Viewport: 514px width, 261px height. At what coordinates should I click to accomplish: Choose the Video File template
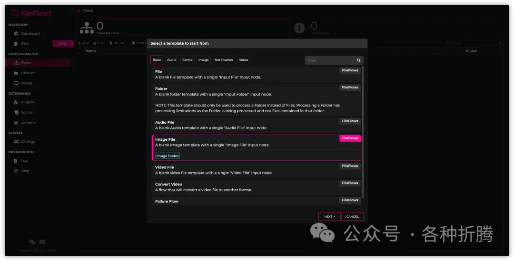[257, 170]
